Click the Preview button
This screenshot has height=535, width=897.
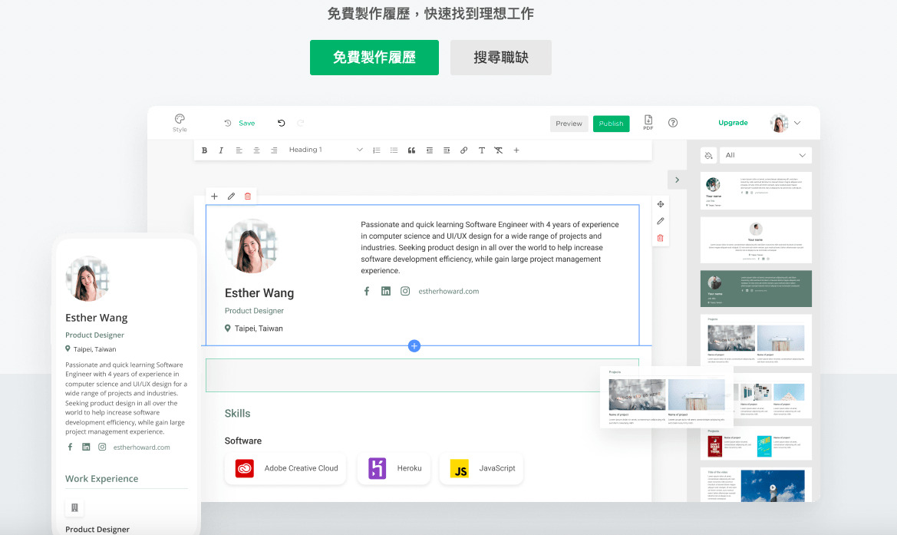point(569,124)
